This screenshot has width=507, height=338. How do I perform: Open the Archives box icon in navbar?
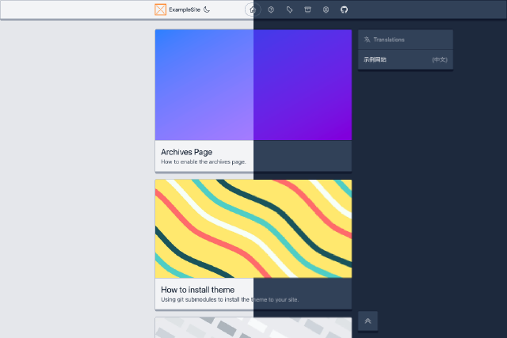(307, 9)
